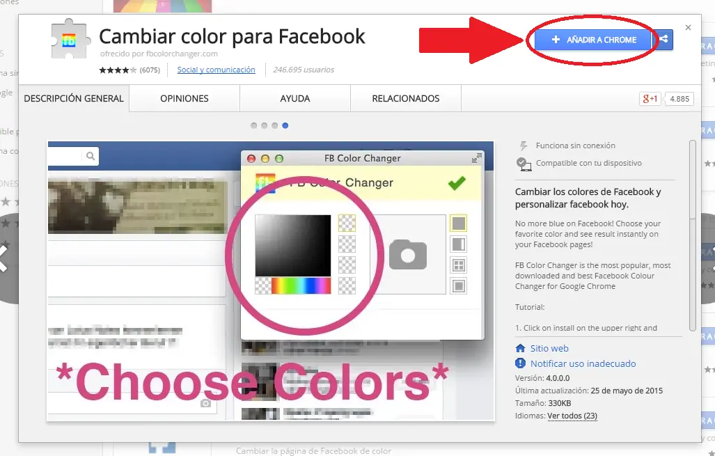Select the fourth screenshot carousel dot
Viewport: 715px width, 456px height.
coord(285,125)
